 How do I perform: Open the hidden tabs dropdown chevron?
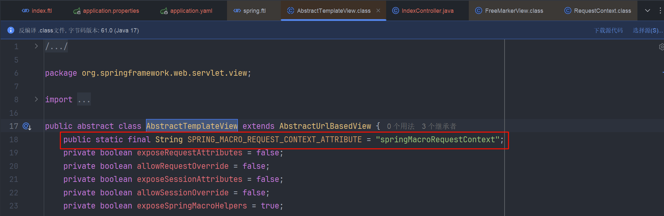(x=647, y=10)
